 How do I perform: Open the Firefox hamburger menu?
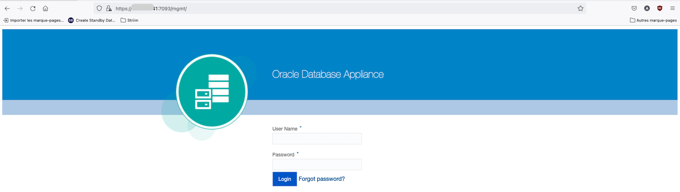pos(672,8)
